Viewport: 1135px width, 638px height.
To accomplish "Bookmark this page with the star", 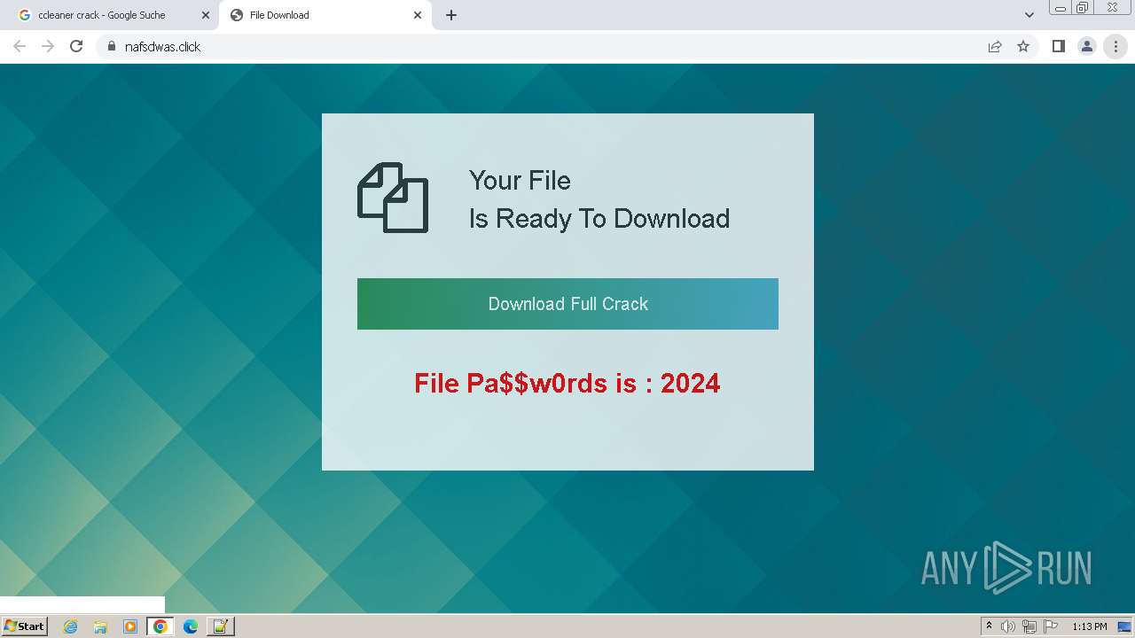I will point(1023,46).
